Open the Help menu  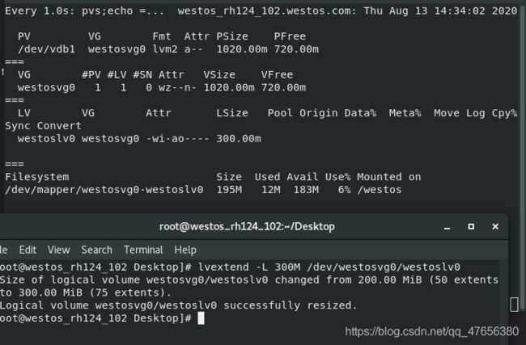(x=185, y=250)
